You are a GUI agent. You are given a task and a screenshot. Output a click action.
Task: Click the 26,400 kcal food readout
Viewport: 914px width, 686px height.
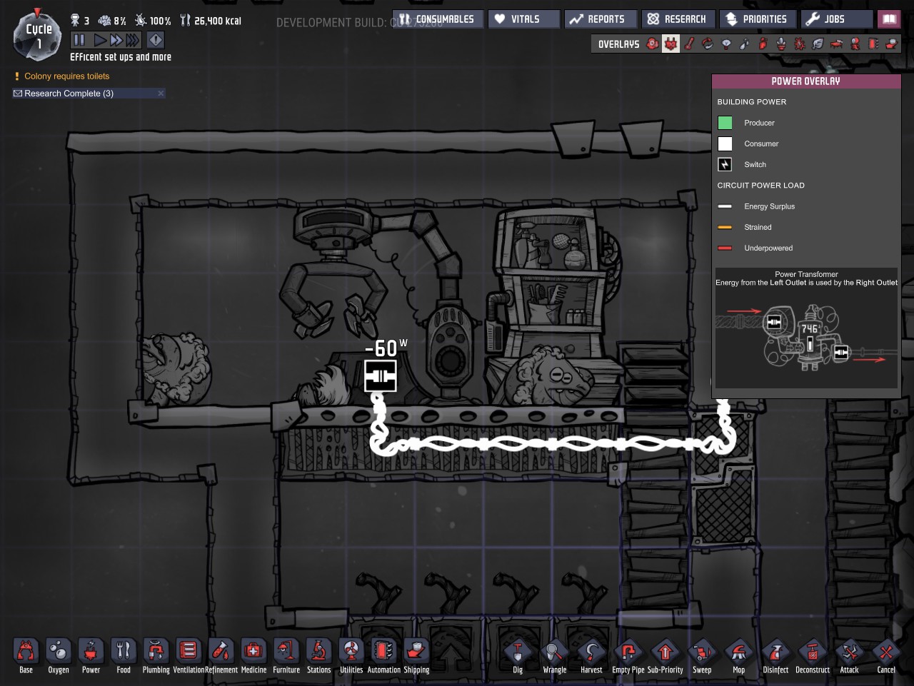[211, 21]
